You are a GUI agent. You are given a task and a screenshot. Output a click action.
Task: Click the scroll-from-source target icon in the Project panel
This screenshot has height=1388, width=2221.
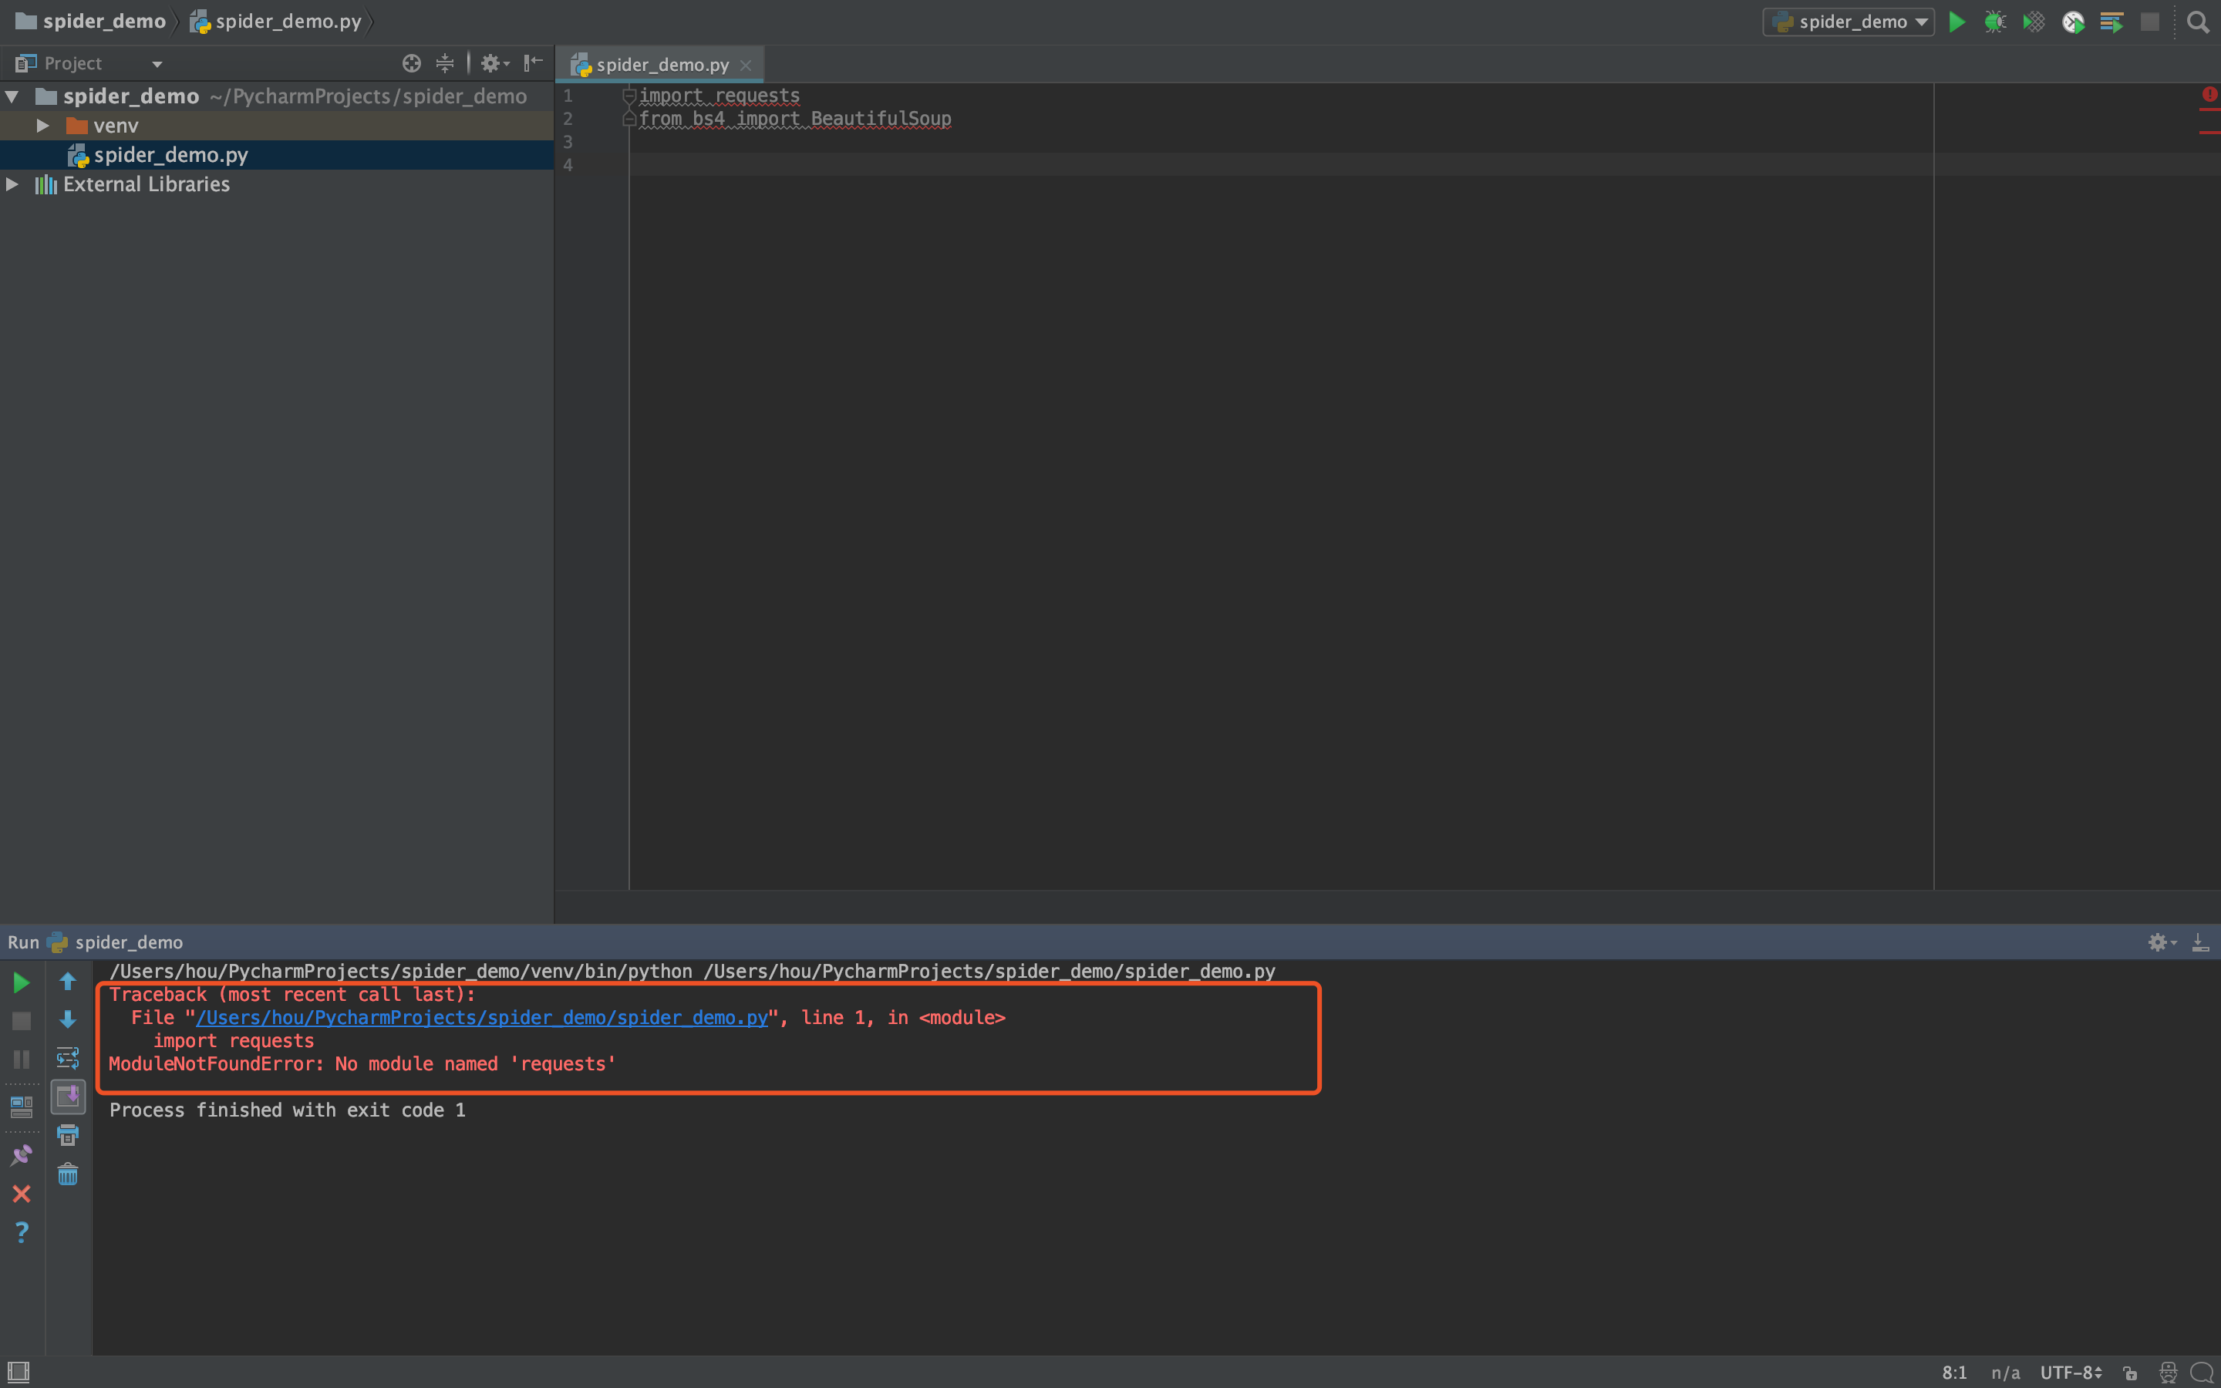(411, 63)
